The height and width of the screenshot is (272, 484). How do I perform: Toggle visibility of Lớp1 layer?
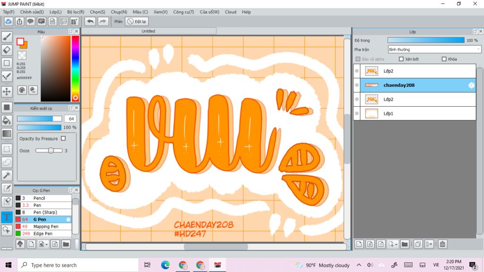coord(357,113)
